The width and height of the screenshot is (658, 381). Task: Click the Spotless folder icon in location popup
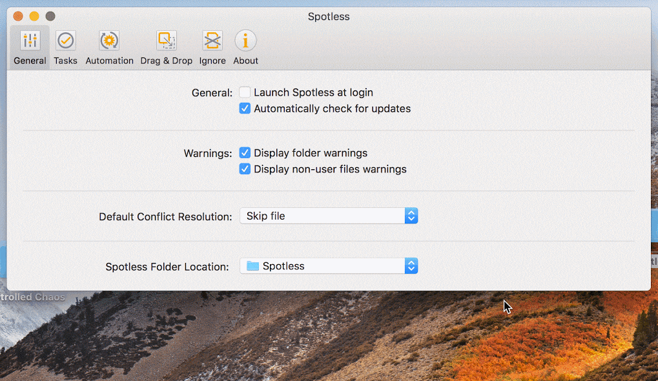point(252,266)
